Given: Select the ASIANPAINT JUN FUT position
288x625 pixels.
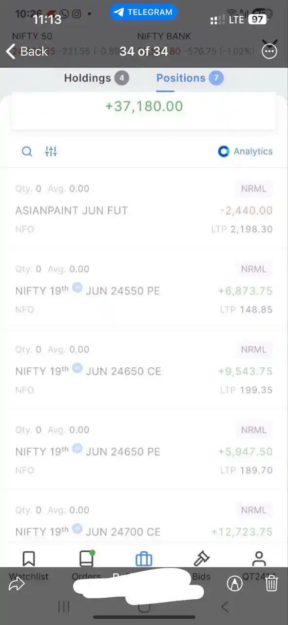Looking at the screenshot, I should 144,209.
